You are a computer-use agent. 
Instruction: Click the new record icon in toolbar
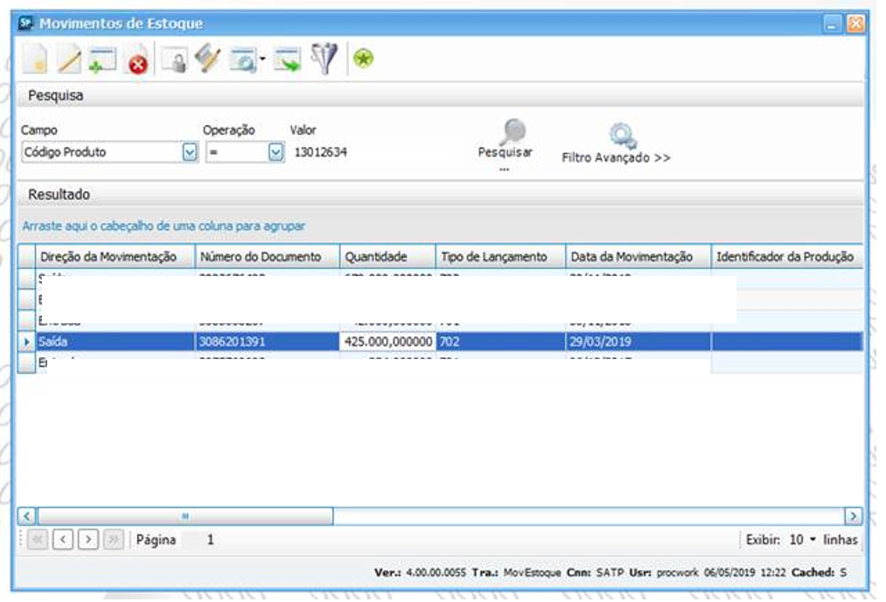point(36,60)
